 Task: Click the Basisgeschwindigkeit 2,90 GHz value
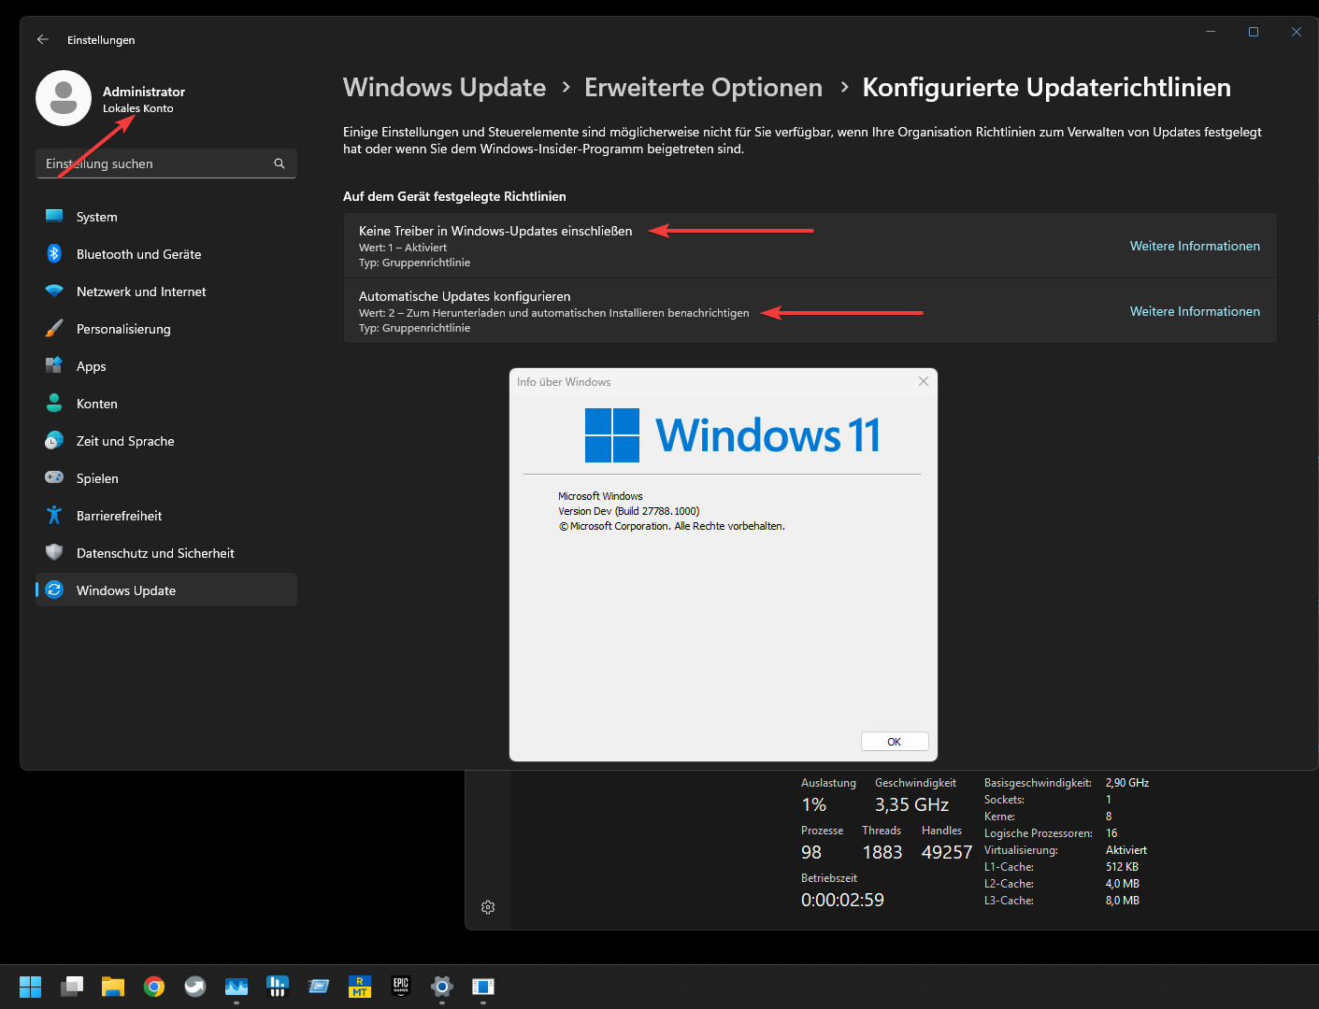pos(1127,783)
